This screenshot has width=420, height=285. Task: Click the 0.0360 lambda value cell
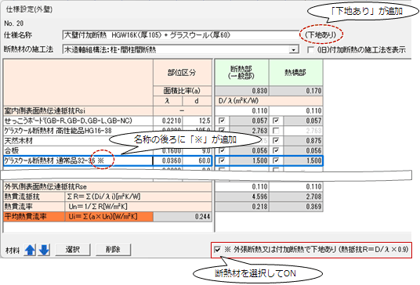coord(168,161)
